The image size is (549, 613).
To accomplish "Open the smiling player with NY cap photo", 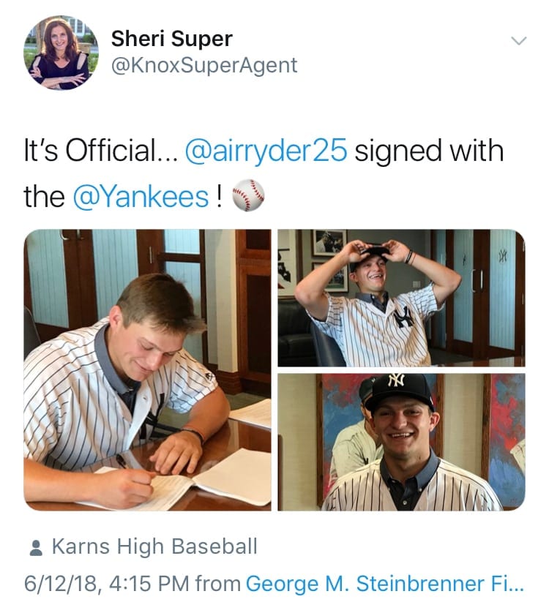I will (401, 442).
